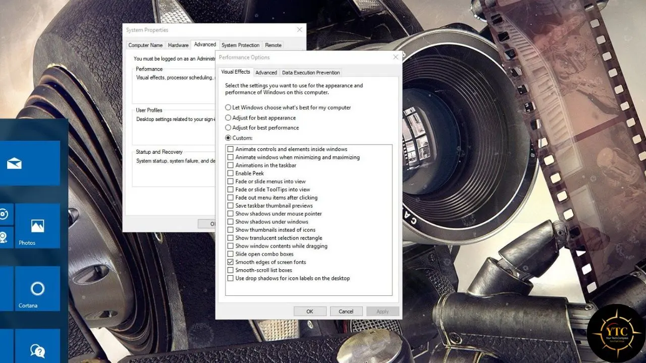Tick Animations in the taskbar checkbox
Viewport: 646px width, 363px height.
[x=231, y=165]
